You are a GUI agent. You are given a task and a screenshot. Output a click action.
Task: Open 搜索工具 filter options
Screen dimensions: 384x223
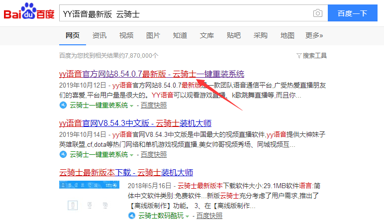311,56
